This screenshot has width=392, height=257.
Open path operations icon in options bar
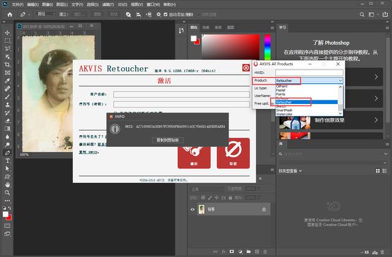[128, 15]
